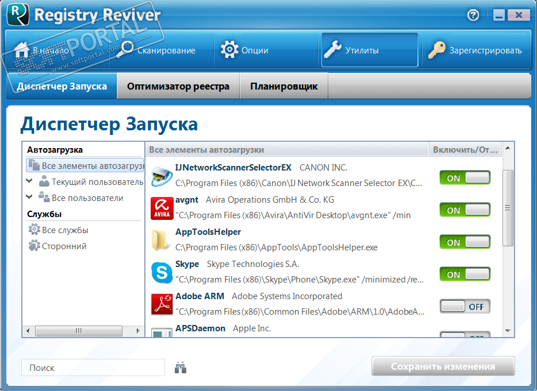This screenshot has height=391, width=537.
Task: Click the list scroll down arrow
Action: coord(508,331)
